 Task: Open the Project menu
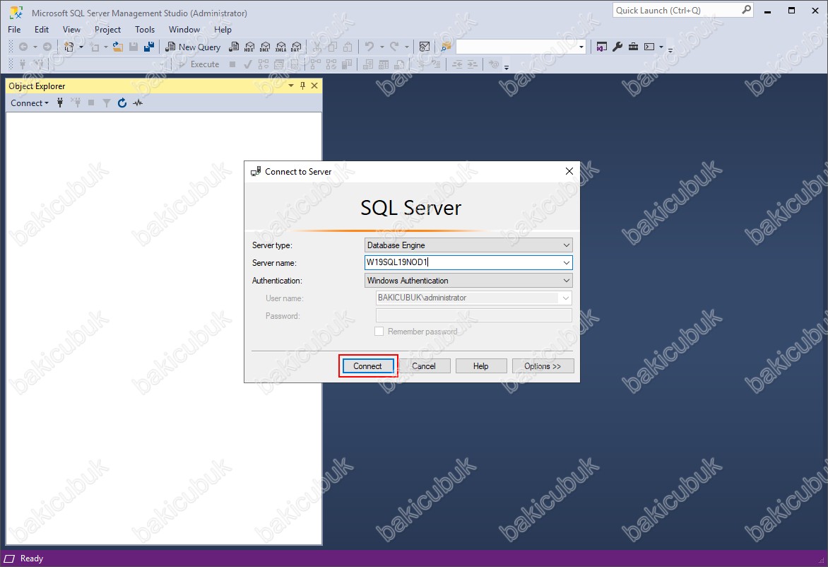pyautogui.click(x=107, y=30)
